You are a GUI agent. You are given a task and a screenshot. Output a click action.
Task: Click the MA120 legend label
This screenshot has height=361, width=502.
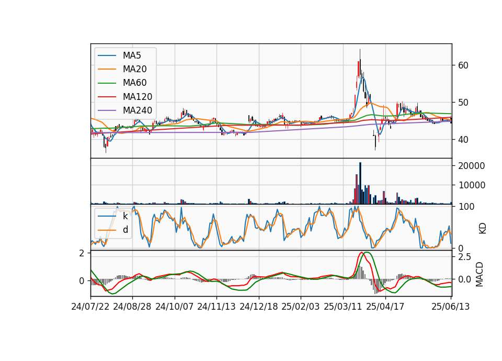click(138, 97)
